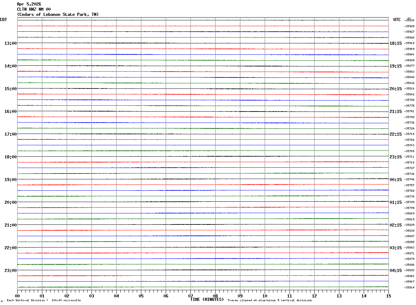
Task: Click the DC offset value -35877
Action: pos(409,66)
